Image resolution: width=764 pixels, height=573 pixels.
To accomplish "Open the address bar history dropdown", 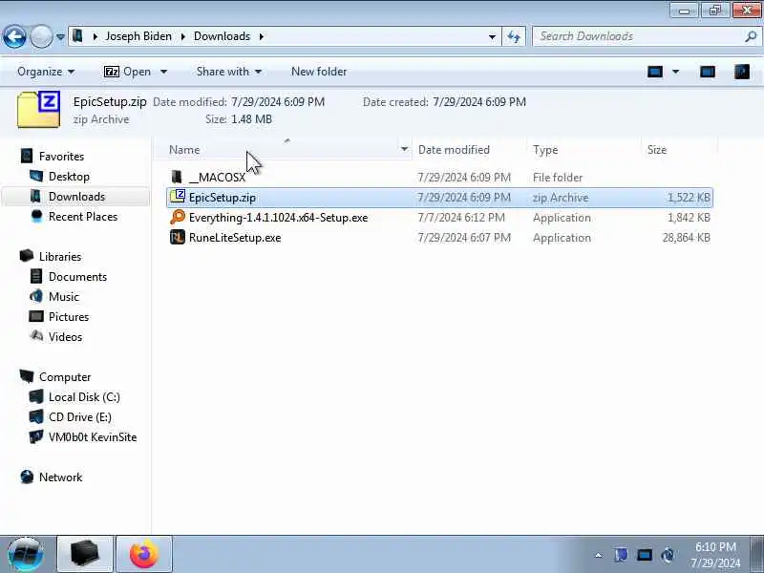I will point(492,37).
